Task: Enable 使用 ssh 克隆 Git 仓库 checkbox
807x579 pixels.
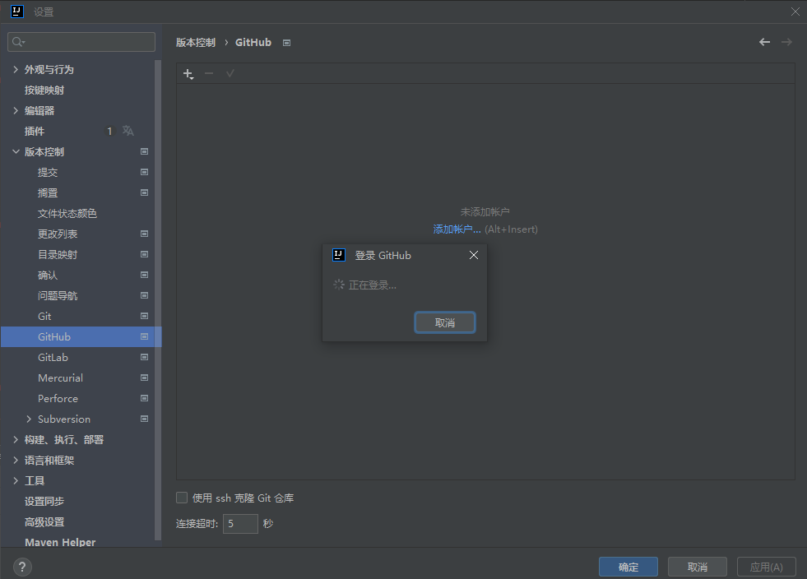Action: 182,498
